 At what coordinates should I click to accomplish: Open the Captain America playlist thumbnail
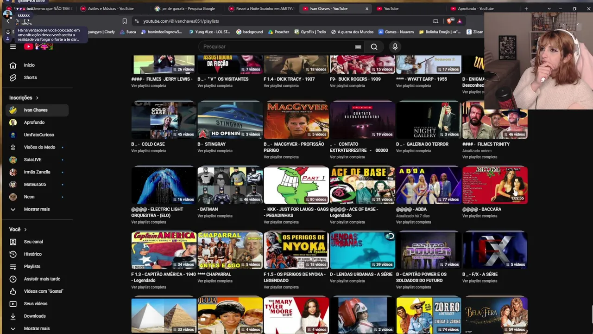tap(164, 250)
